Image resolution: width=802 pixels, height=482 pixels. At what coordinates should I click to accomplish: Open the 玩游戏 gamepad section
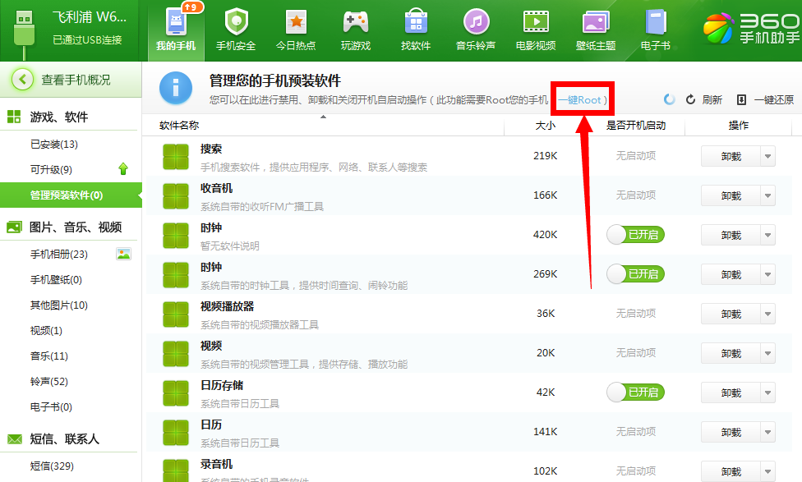356,25
